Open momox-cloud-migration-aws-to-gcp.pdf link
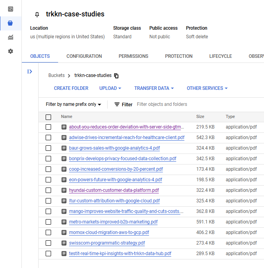The height and width of the screenshot is (268, 264). pyautogui.click(x=109, y=232)
